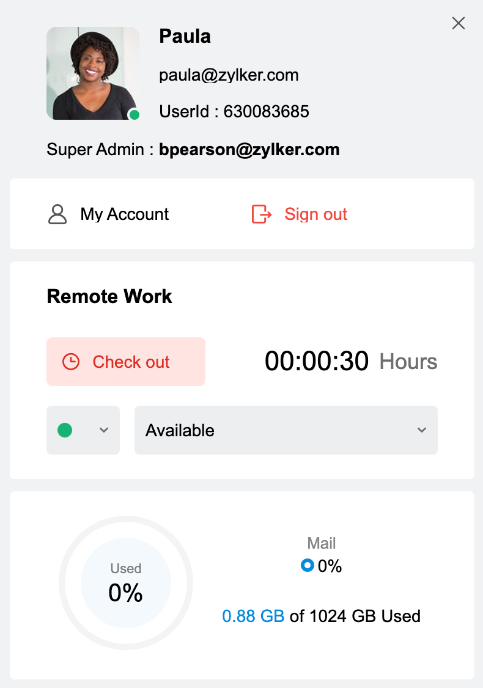Viewport: 483px width, 688px height.
Task: Close the profile panel with X icon
Action: tap(459, 23)
